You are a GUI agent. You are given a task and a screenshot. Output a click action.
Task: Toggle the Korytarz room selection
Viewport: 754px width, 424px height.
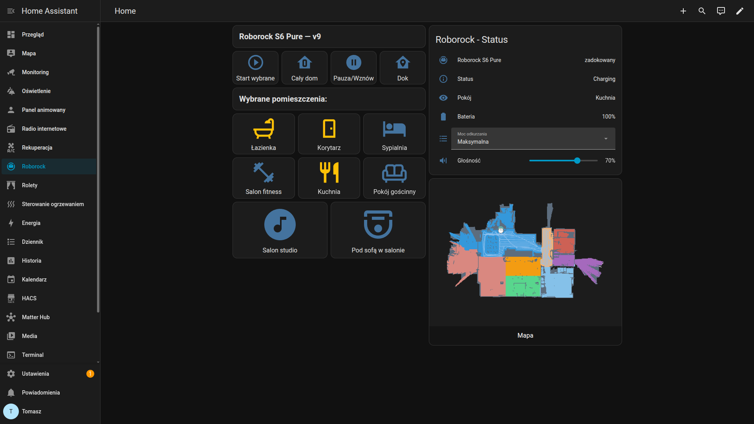(x=329, y=134)
